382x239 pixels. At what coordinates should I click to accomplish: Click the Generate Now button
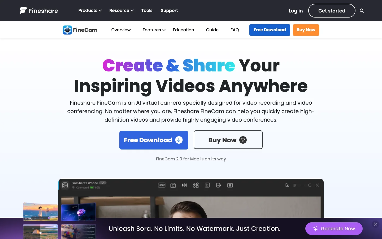[334, 229]
